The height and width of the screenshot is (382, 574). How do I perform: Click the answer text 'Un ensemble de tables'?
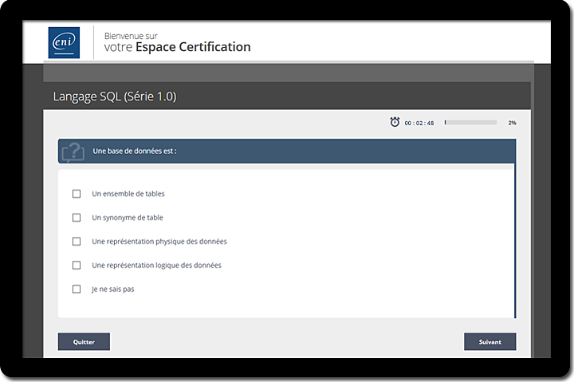click(128, 194)
